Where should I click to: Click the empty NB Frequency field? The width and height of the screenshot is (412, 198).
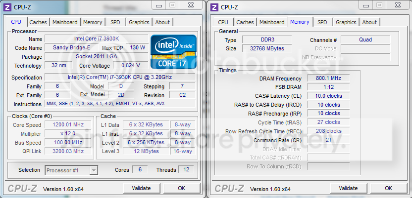point(365,57)
